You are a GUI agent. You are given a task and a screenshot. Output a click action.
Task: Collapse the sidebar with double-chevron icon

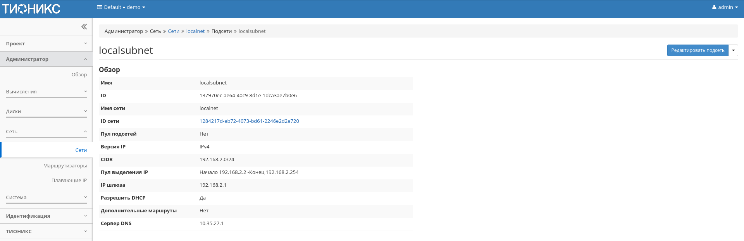coord(84,27)
